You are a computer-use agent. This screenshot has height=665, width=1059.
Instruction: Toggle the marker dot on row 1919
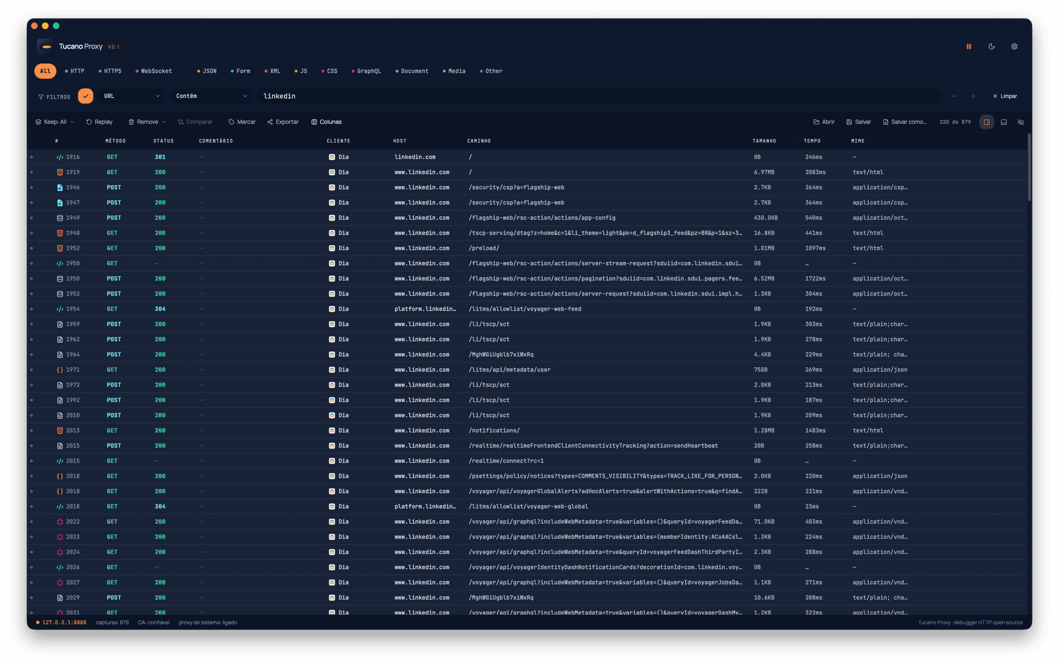(x=32, y=173)
